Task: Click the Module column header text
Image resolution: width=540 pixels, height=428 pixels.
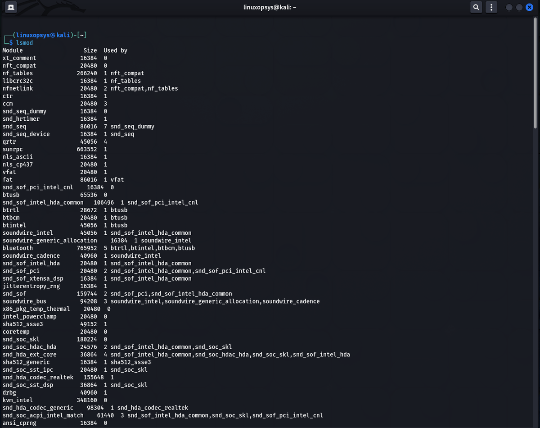Action: click(13, 50)
